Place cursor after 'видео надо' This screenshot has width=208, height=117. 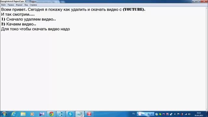coord(70,29)
